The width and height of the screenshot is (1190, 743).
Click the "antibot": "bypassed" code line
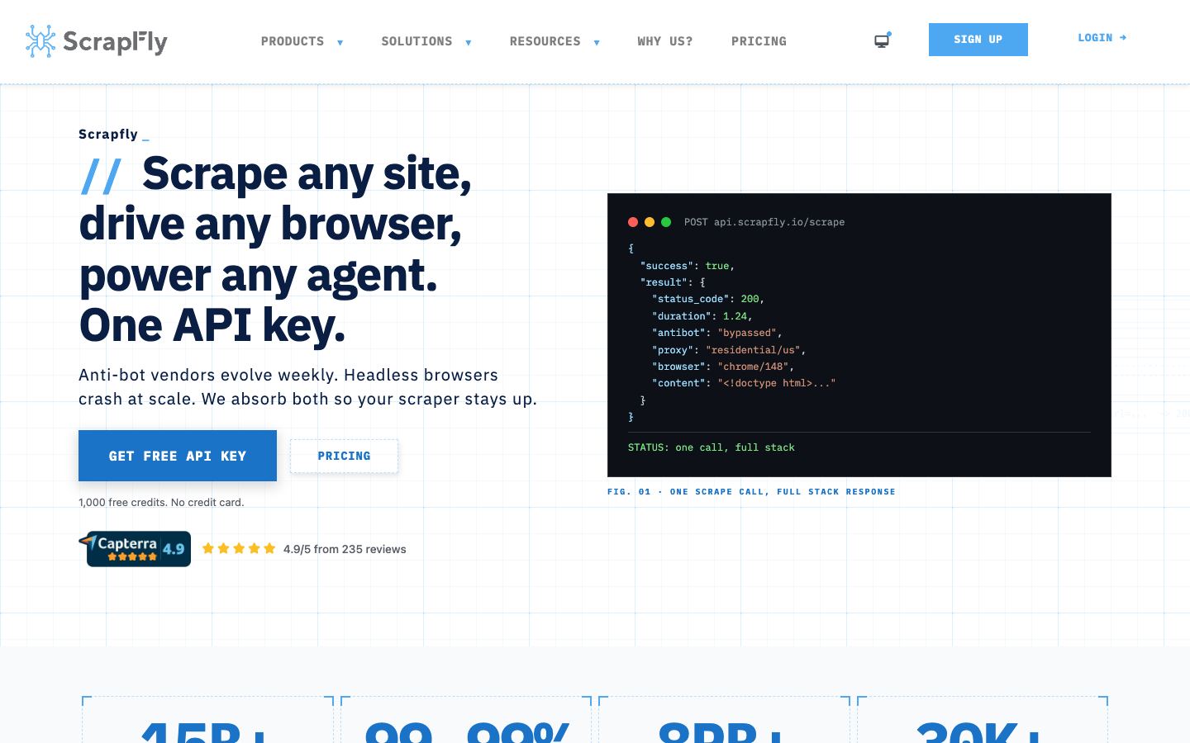click(x=716, y=333)
